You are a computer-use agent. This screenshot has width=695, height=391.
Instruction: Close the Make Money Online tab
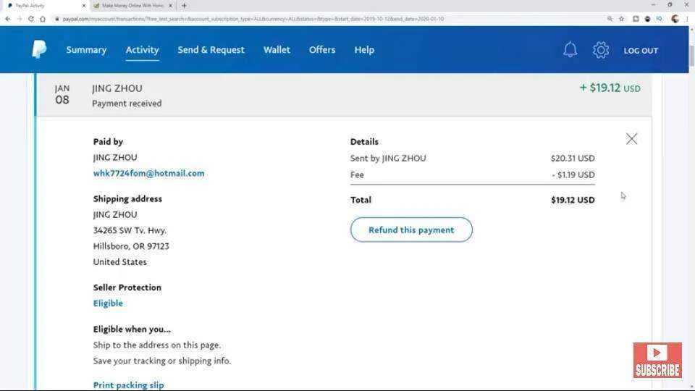point(170,6)
